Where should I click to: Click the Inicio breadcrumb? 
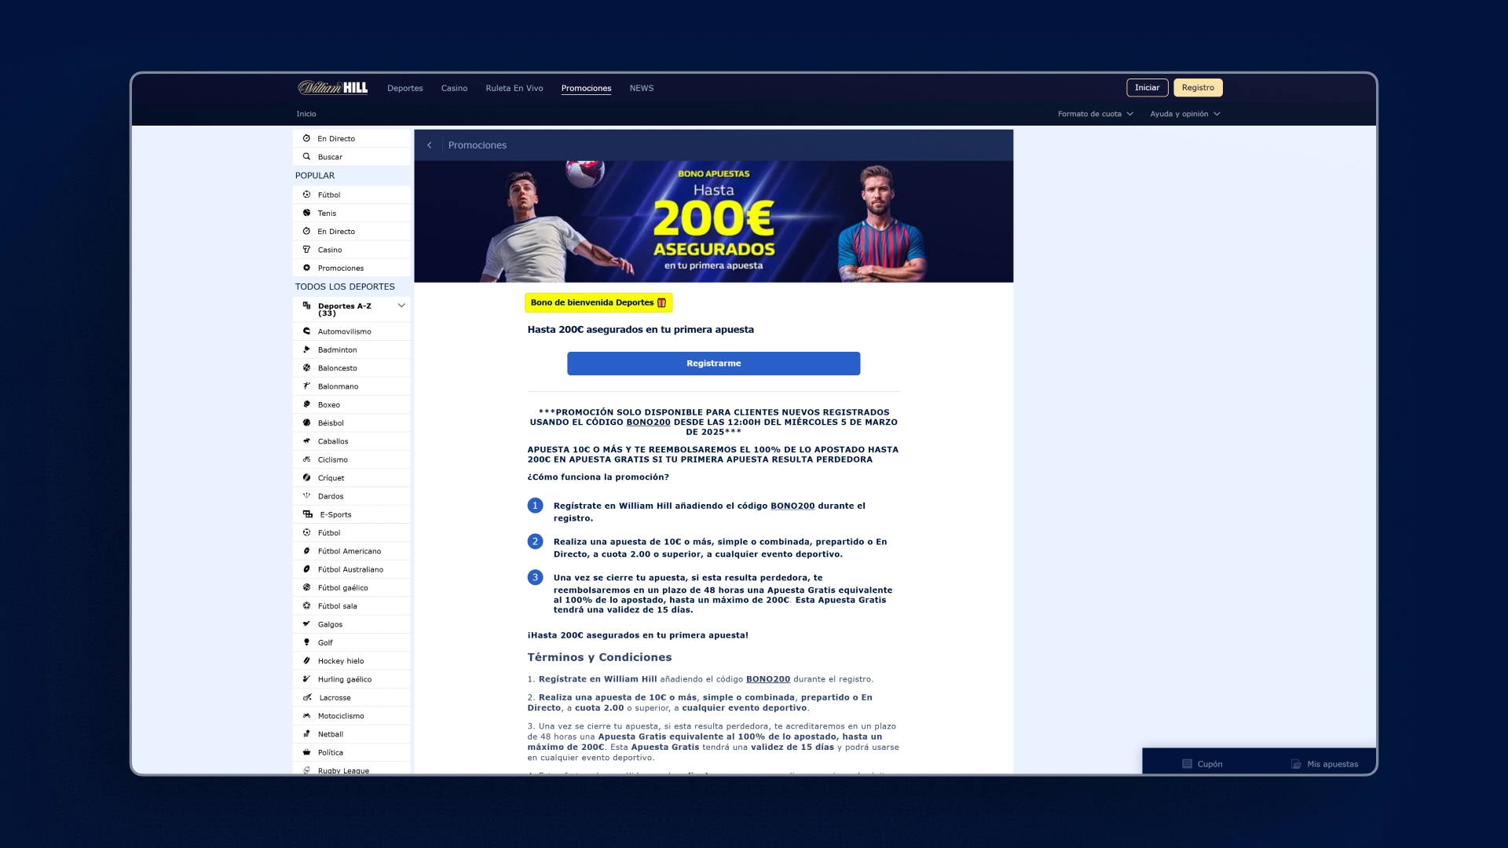click(x=306, y=114)
